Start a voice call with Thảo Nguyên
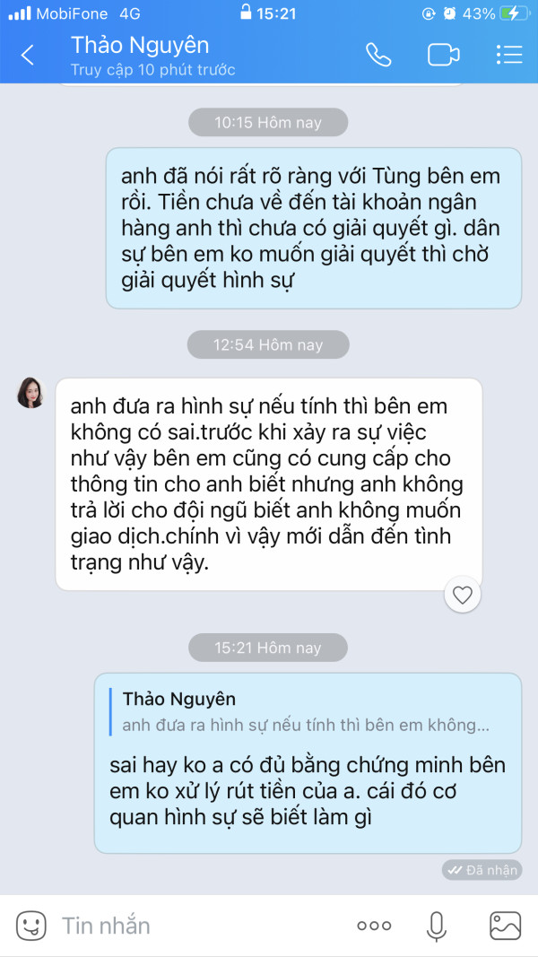 (x=378, y=55)
